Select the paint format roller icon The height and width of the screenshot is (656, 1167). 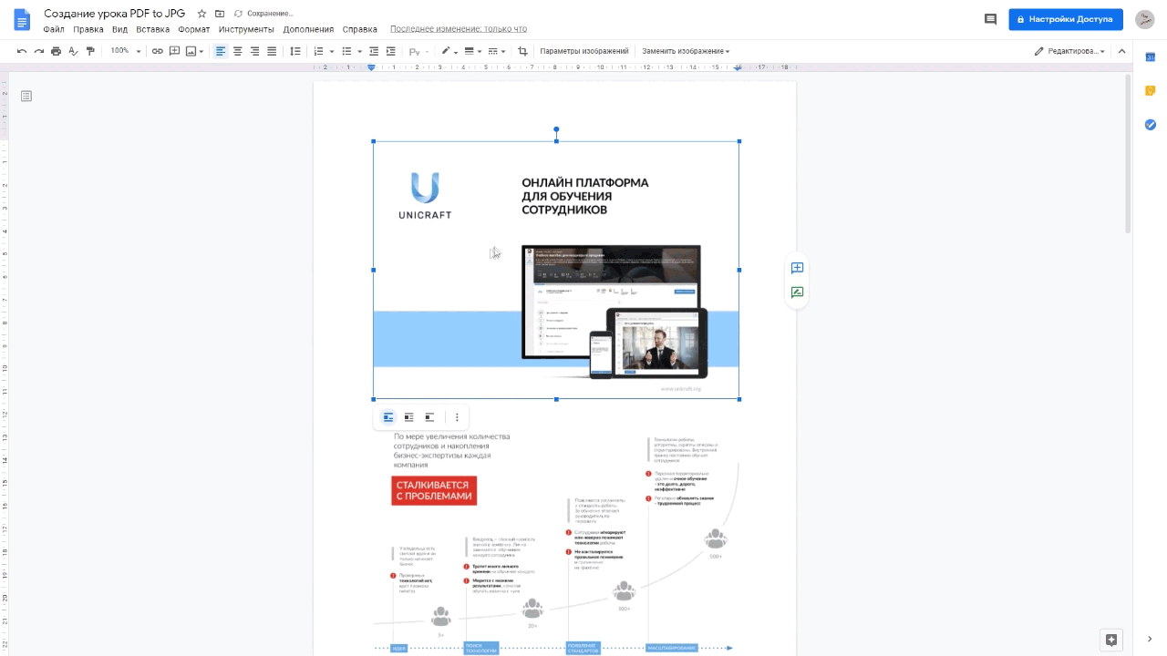coord(90,51)
